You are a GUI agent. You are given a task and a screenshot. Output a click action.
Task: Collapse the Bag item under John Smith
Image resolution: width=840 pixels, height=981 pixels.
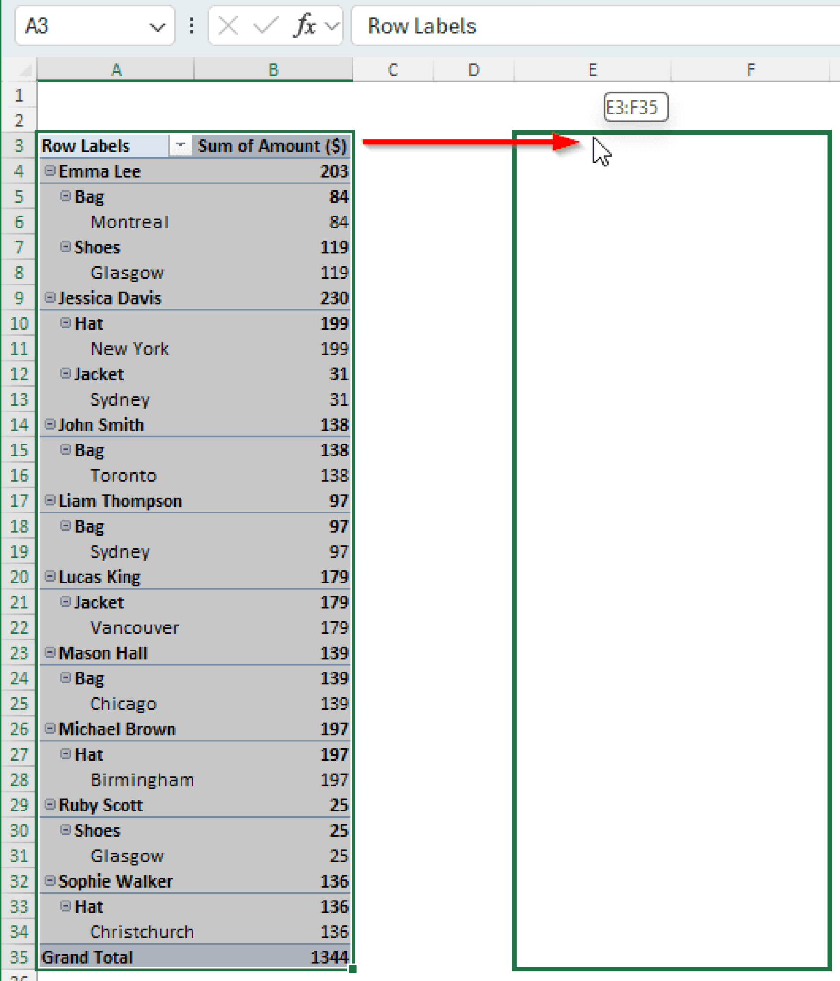point(65,450)
